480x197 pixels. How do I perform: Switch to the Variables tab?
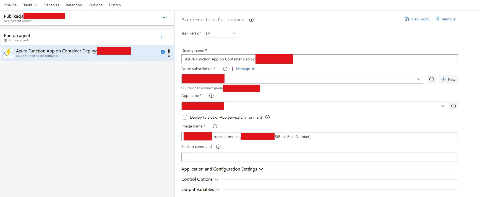52,5
